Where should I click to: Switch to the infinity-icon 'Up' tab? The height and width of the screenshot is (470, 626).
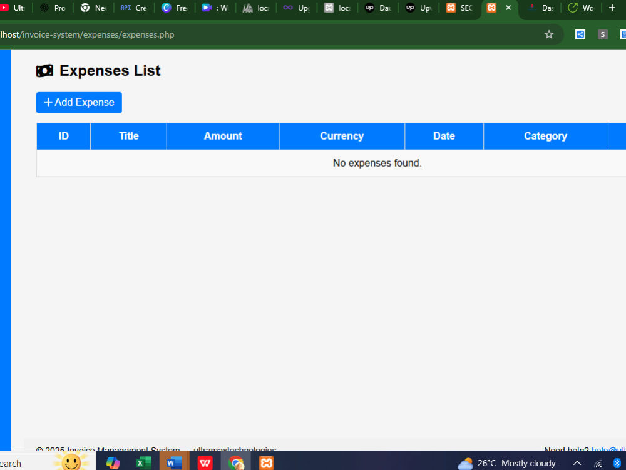point(297,8)
